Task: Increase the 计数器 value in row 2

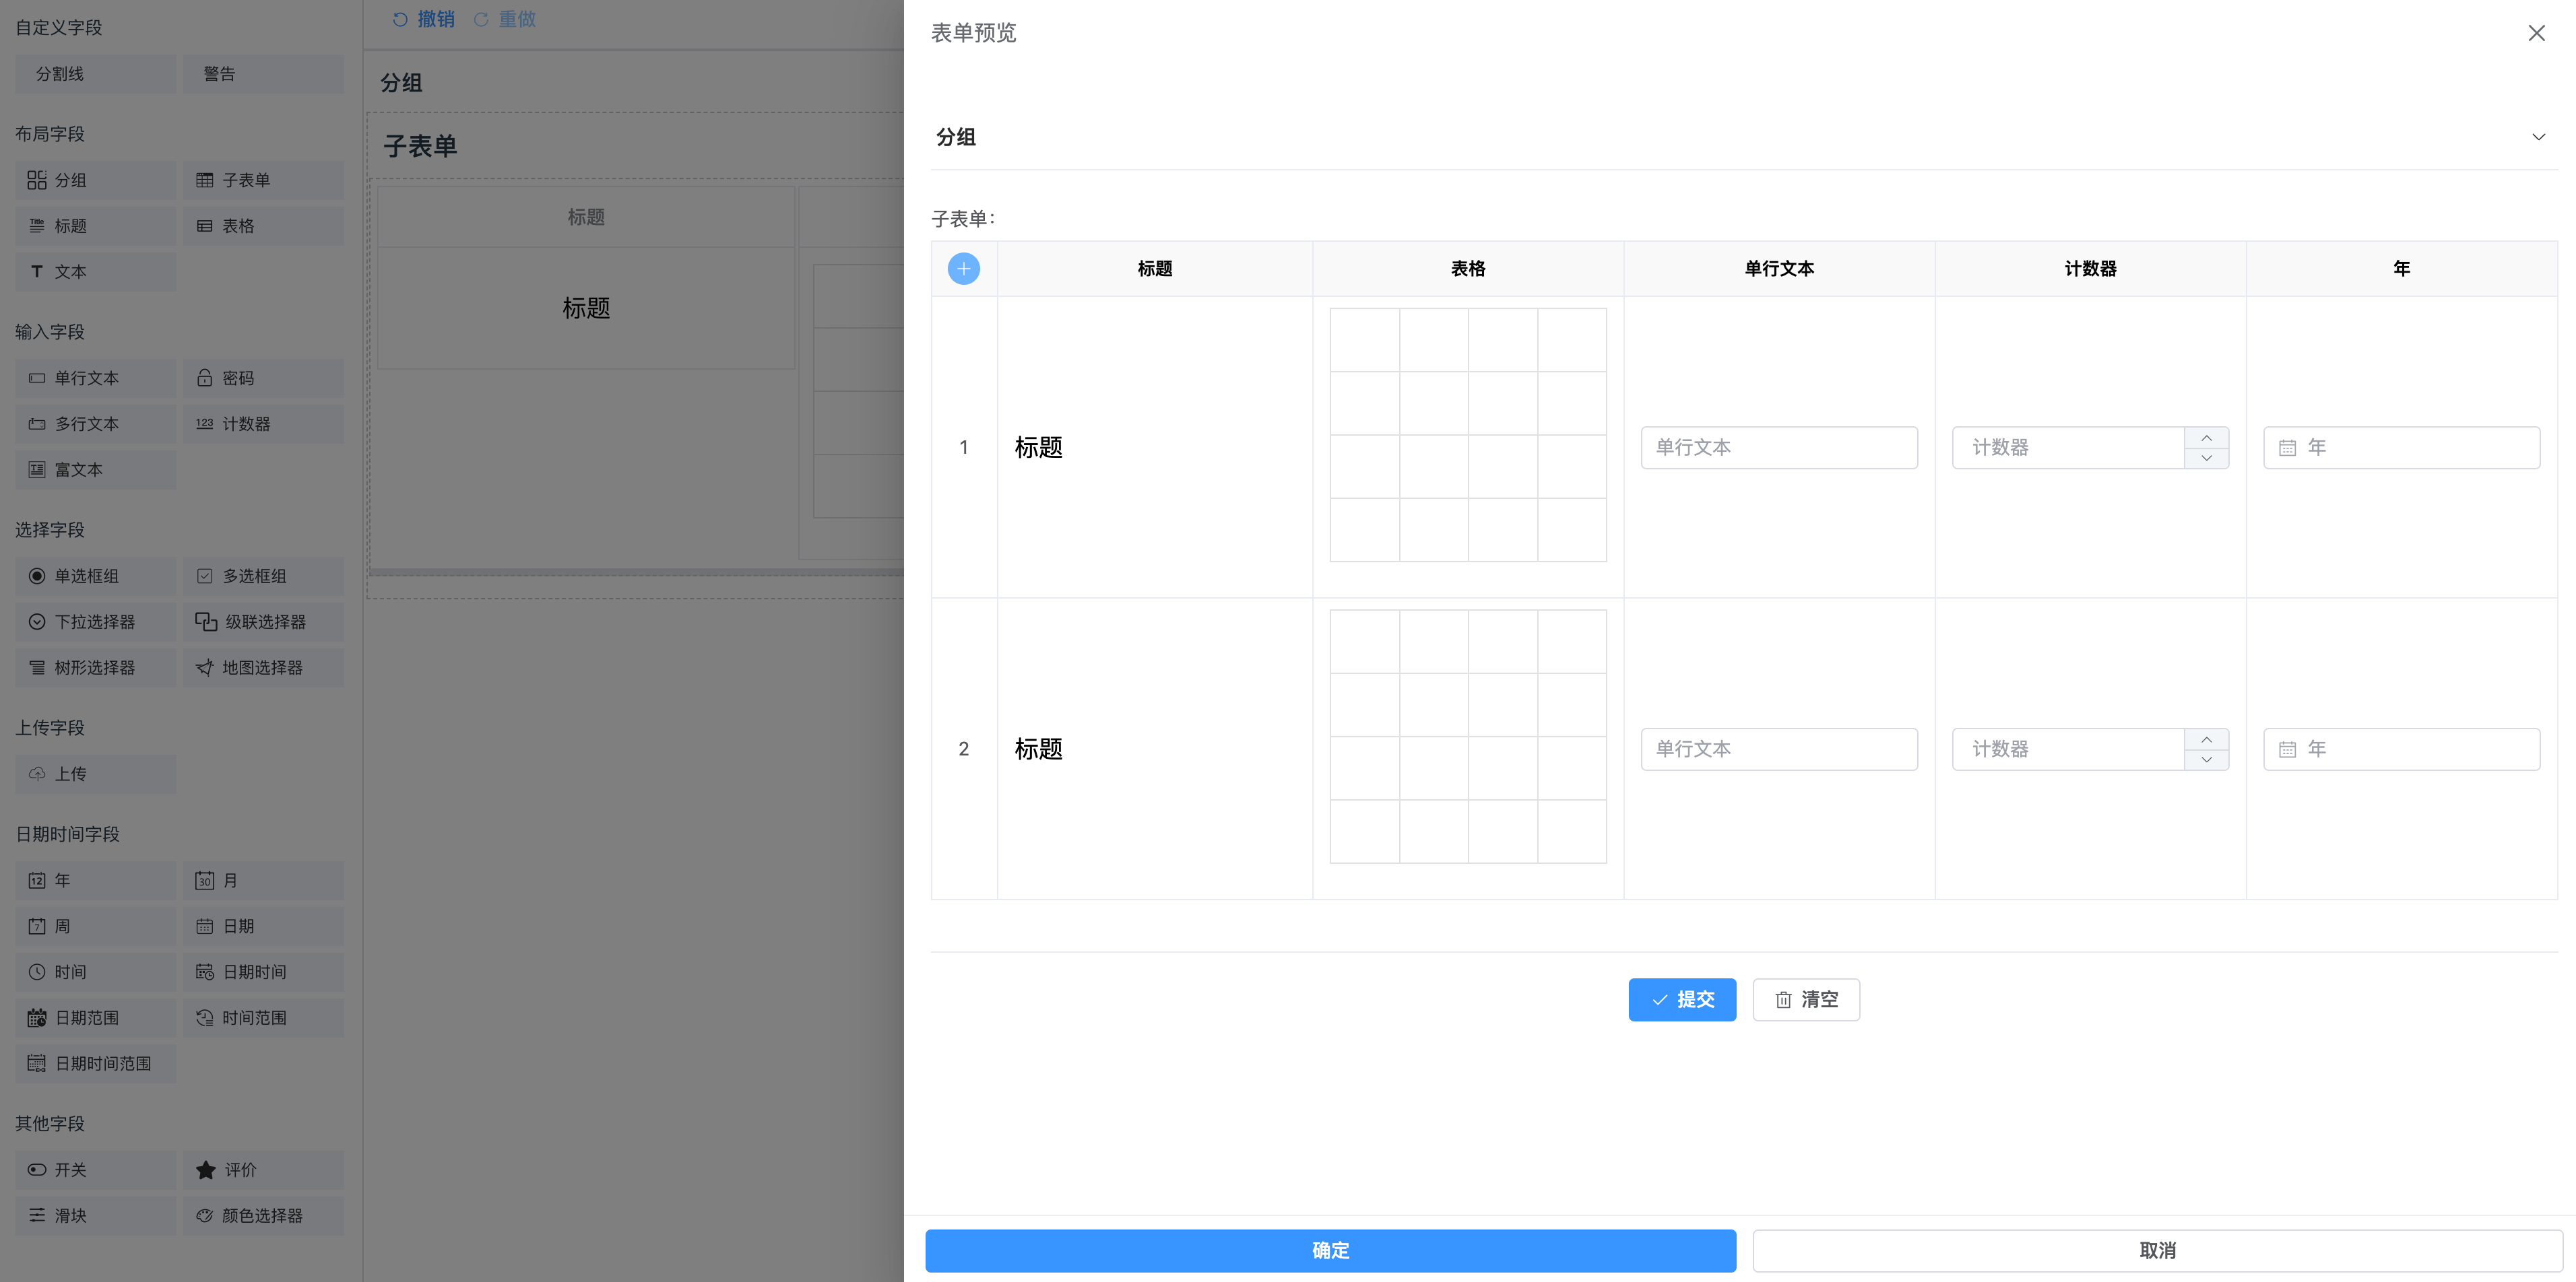Action: tap(2206, 739)
